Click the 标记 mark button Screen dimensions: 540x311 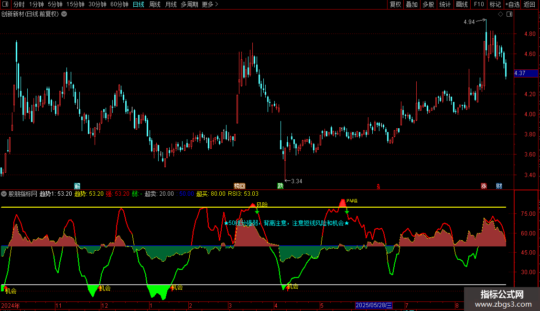(x=495, y=4)
